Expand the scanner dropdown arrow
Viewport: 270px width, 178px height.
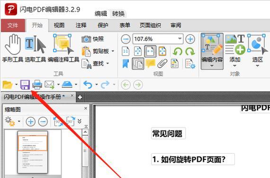(x=76, y=84)
